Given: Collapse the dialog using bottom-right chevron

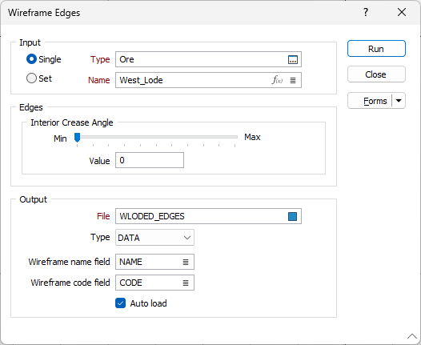Looking at the screenshot, I should point(412,336).
